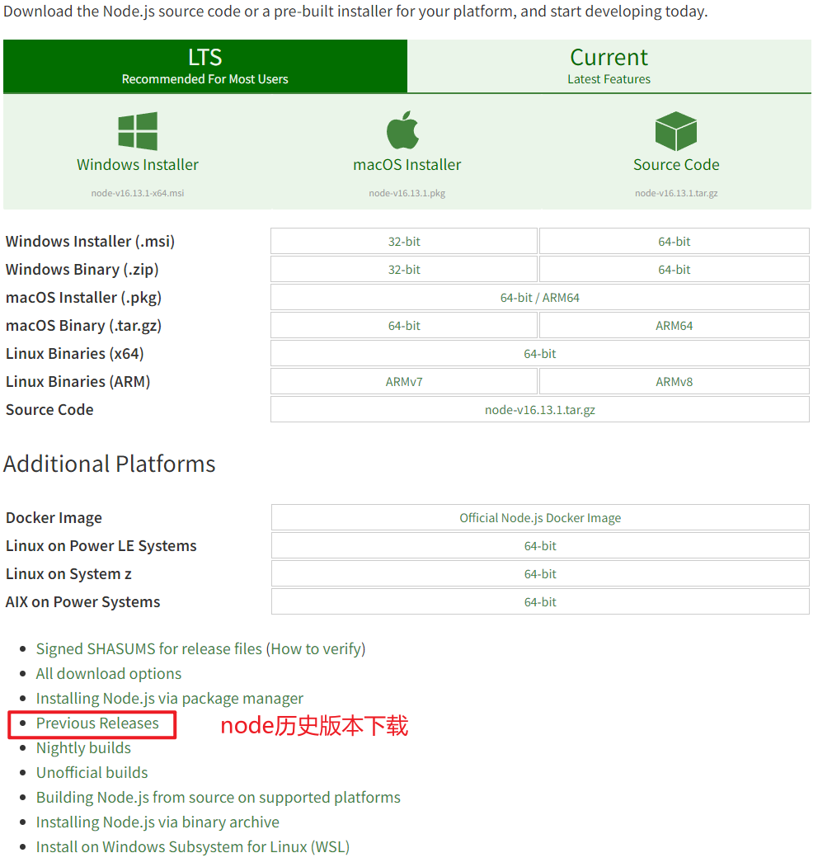This screenshot has width=832, height=867.
Task: Open Nightly builds link
Action: tap(83, 747)
